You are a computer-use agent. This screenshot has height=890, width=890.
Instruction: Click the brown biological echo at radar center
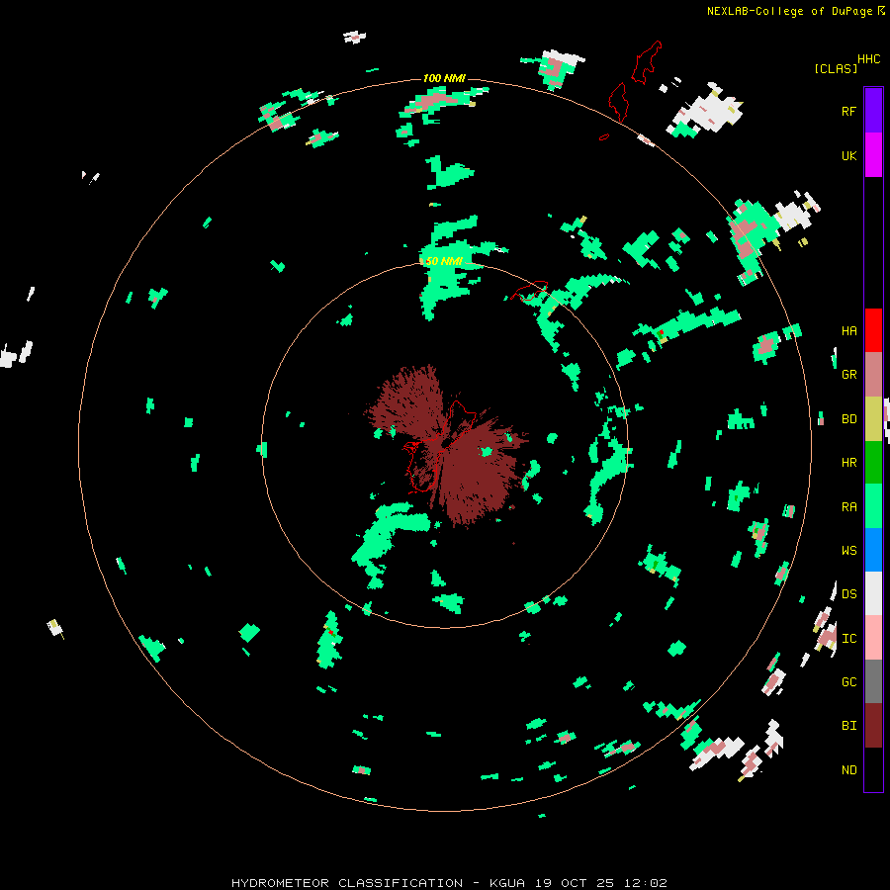click(x=446, y=446)
